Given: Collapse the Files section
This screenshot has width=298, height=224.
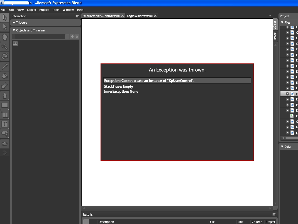Looking at the screenshot, I should (282, 23).
